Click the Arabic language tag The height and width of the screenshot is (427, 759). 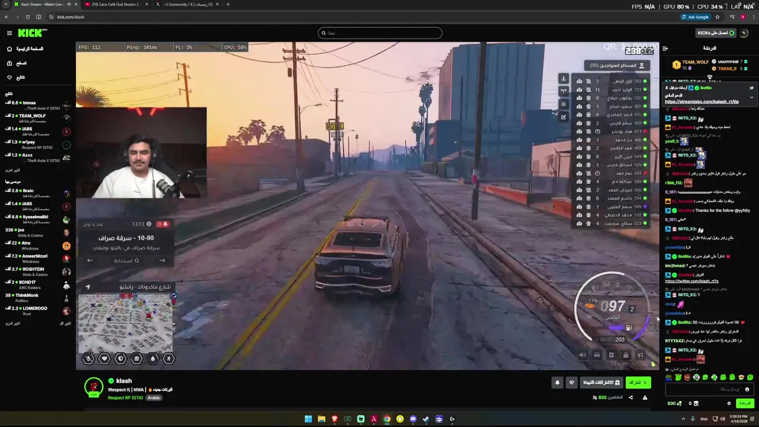point(154,398)
